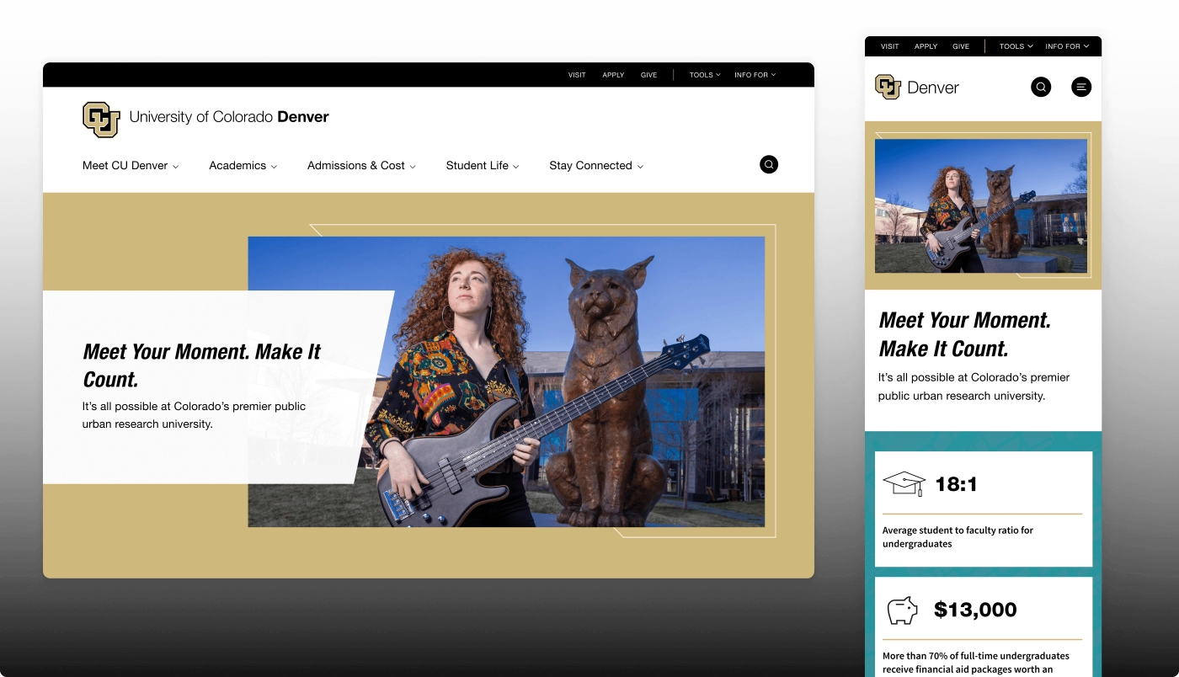Open the hamburger menu in mobile view
This screenshot has width=1179, height=677.
coord(1081,87)
